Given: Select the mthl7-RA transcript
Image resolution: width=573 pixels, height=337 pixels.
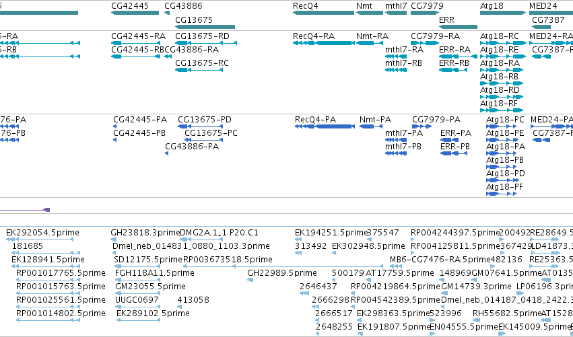Looking at the screenshot, I should coord(396,57).
